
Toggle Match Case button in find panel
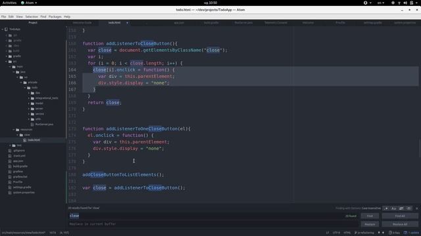[393, 208]
